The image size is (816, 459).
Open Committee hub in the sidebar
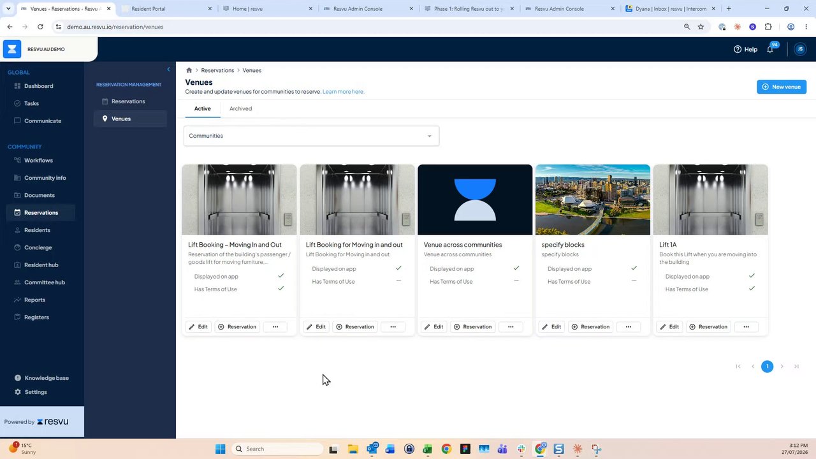(x=44, y=282)
